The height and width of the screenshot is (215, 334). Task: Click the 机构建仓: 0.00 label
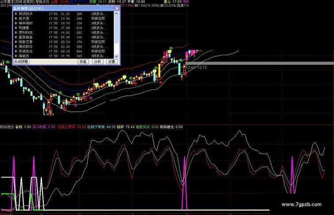tap(171, 127)
